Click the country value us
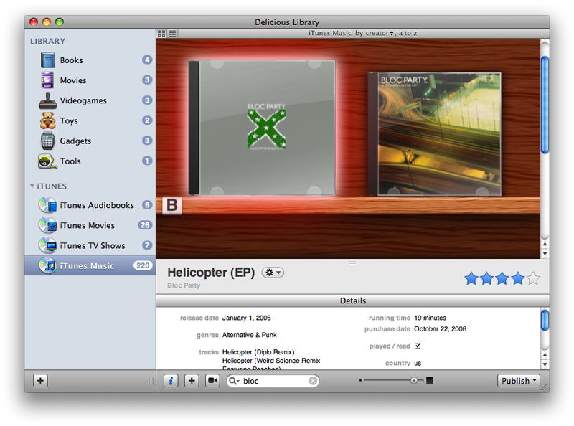This screenshot has height=426, width=574. tap(418, 363)
